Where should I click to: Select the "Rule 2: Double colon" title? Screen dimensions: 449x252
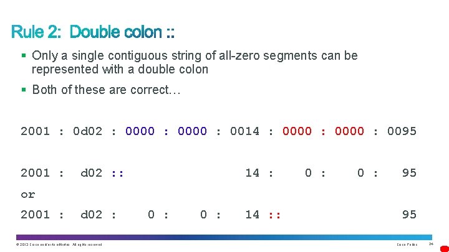[x=93, y=32]
